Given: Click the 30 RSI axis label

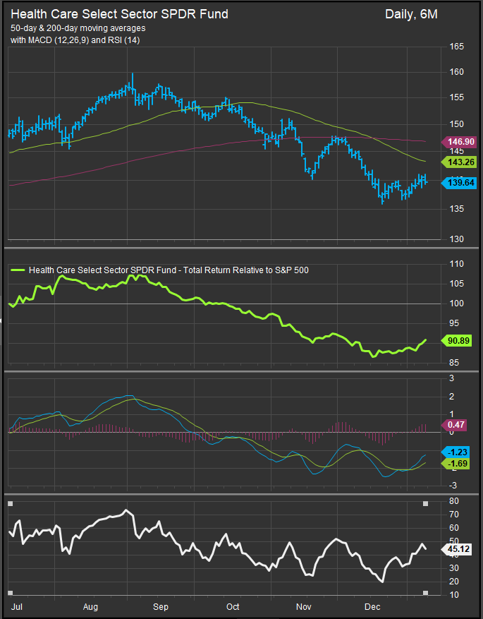Looking at the screenshot, I should pyautogui.click(x=454, y=568).
